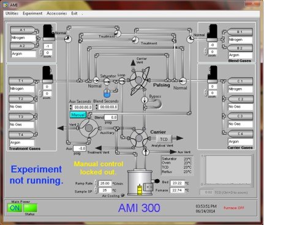The image size is (283, 225).
Task: Click the C 4 Argon cylinder
Action: [240, 134]
